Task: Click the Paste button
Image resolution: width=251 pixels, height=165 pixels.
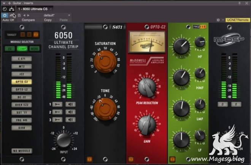Action: pos(64,20)
